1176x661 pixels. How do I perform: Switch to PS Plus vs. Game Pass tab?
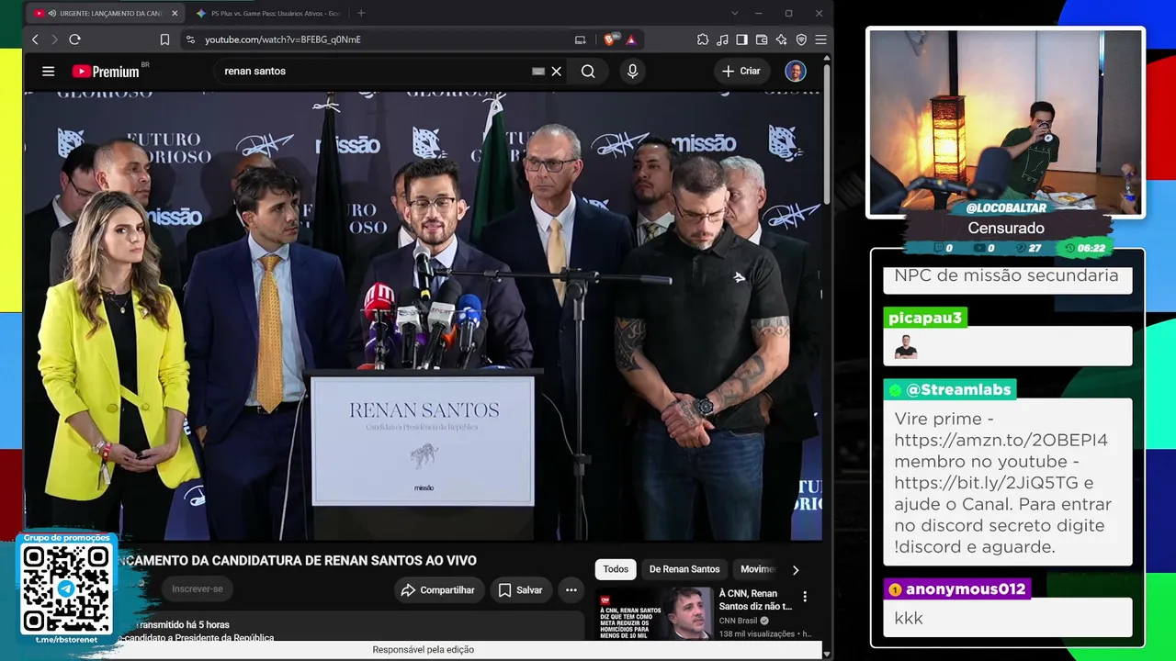(268, 13)
